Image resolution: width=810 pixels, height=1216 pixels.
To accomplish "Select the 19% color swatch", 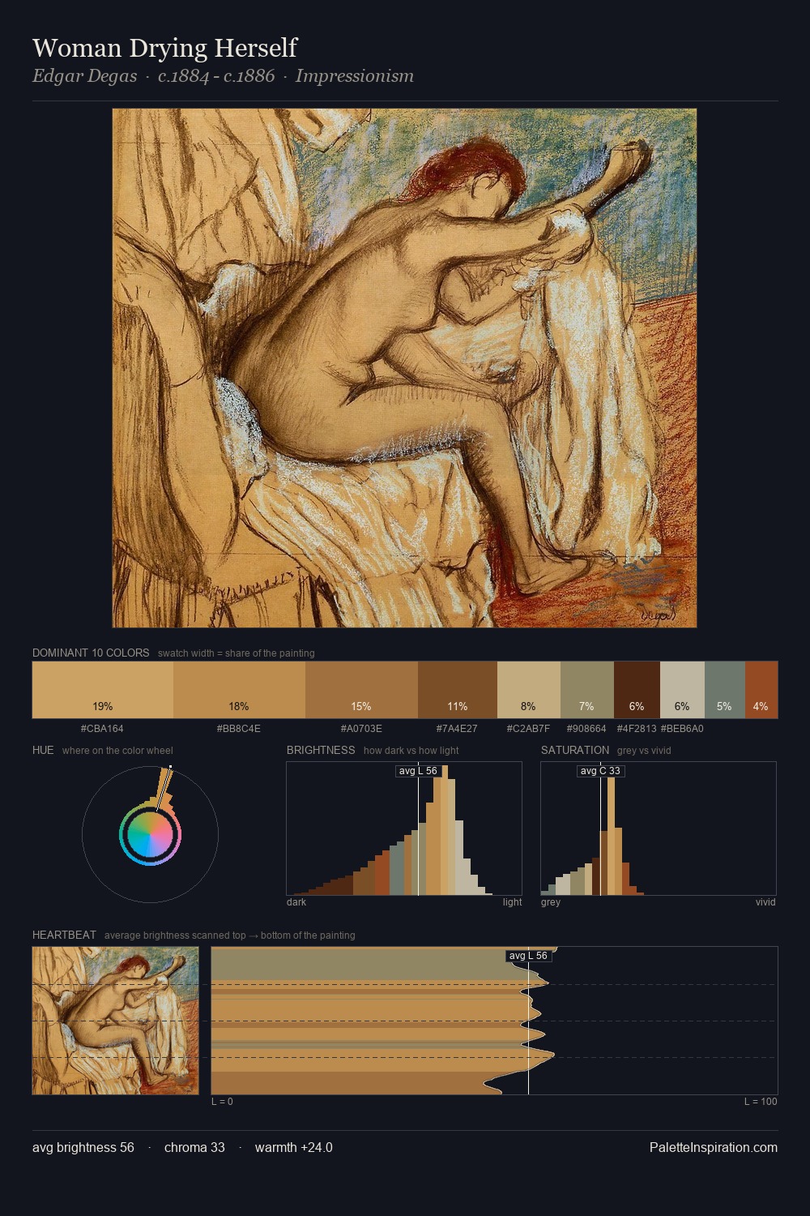I will coord(103,690).
